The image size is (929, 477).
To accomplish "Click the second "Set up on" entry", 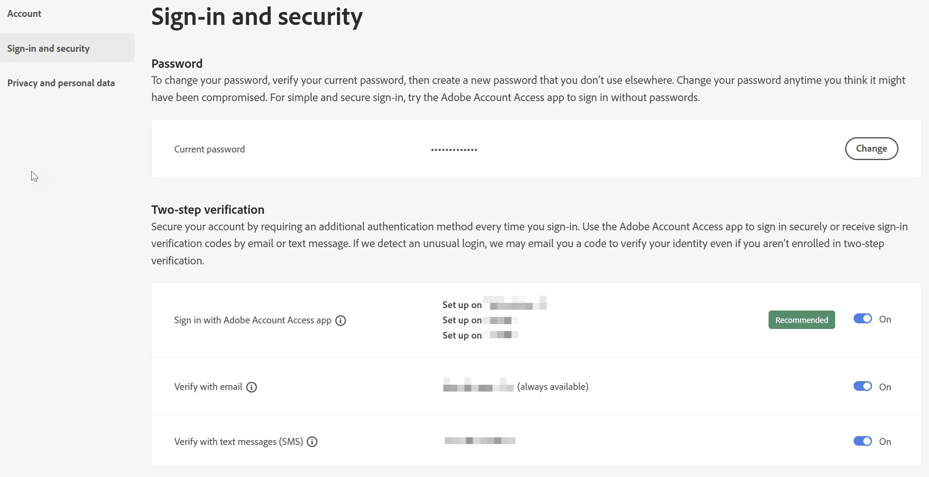I will click(x=462, y=320).
